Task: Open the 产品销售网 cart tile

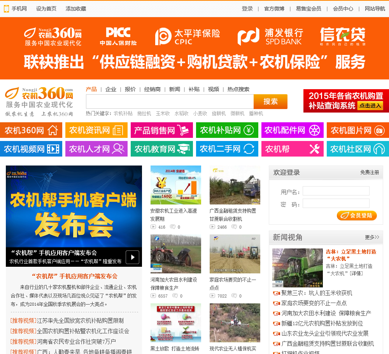Action: point(162,130)
